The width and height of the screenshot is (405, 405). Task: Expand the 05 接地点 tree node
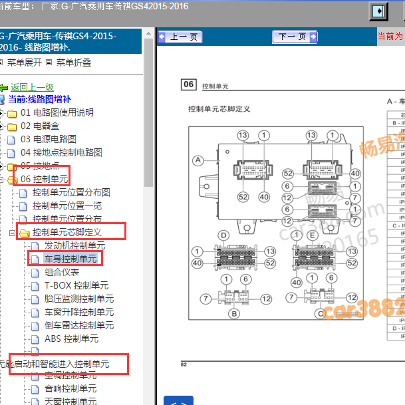[x=1, y=166]
